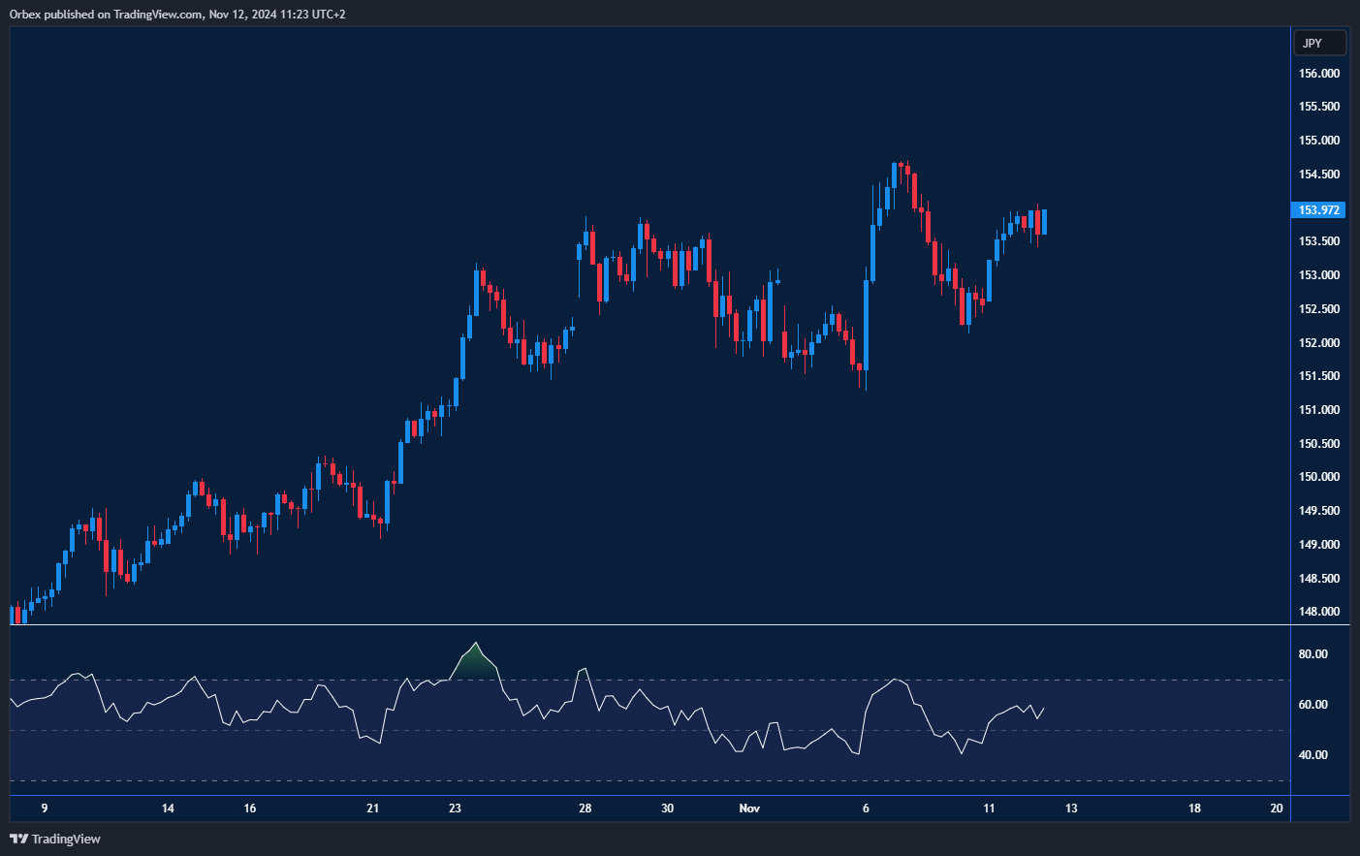Select the 156.000 price axis label
Screen dimensions: 1360x856
pyautogui.click(x=1318, y=74)
